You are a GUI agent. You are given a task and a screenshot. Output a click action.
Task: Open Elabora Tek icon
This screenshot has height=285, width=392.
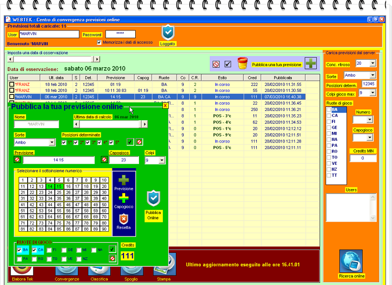(22, 271)
